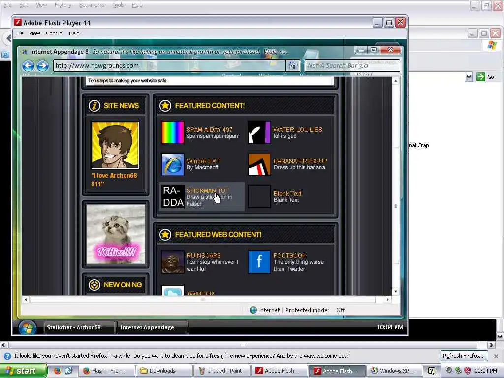Click inner horizontal scrollbar right arrow
This screenshot has width=504, height=378.
(388, 300)
